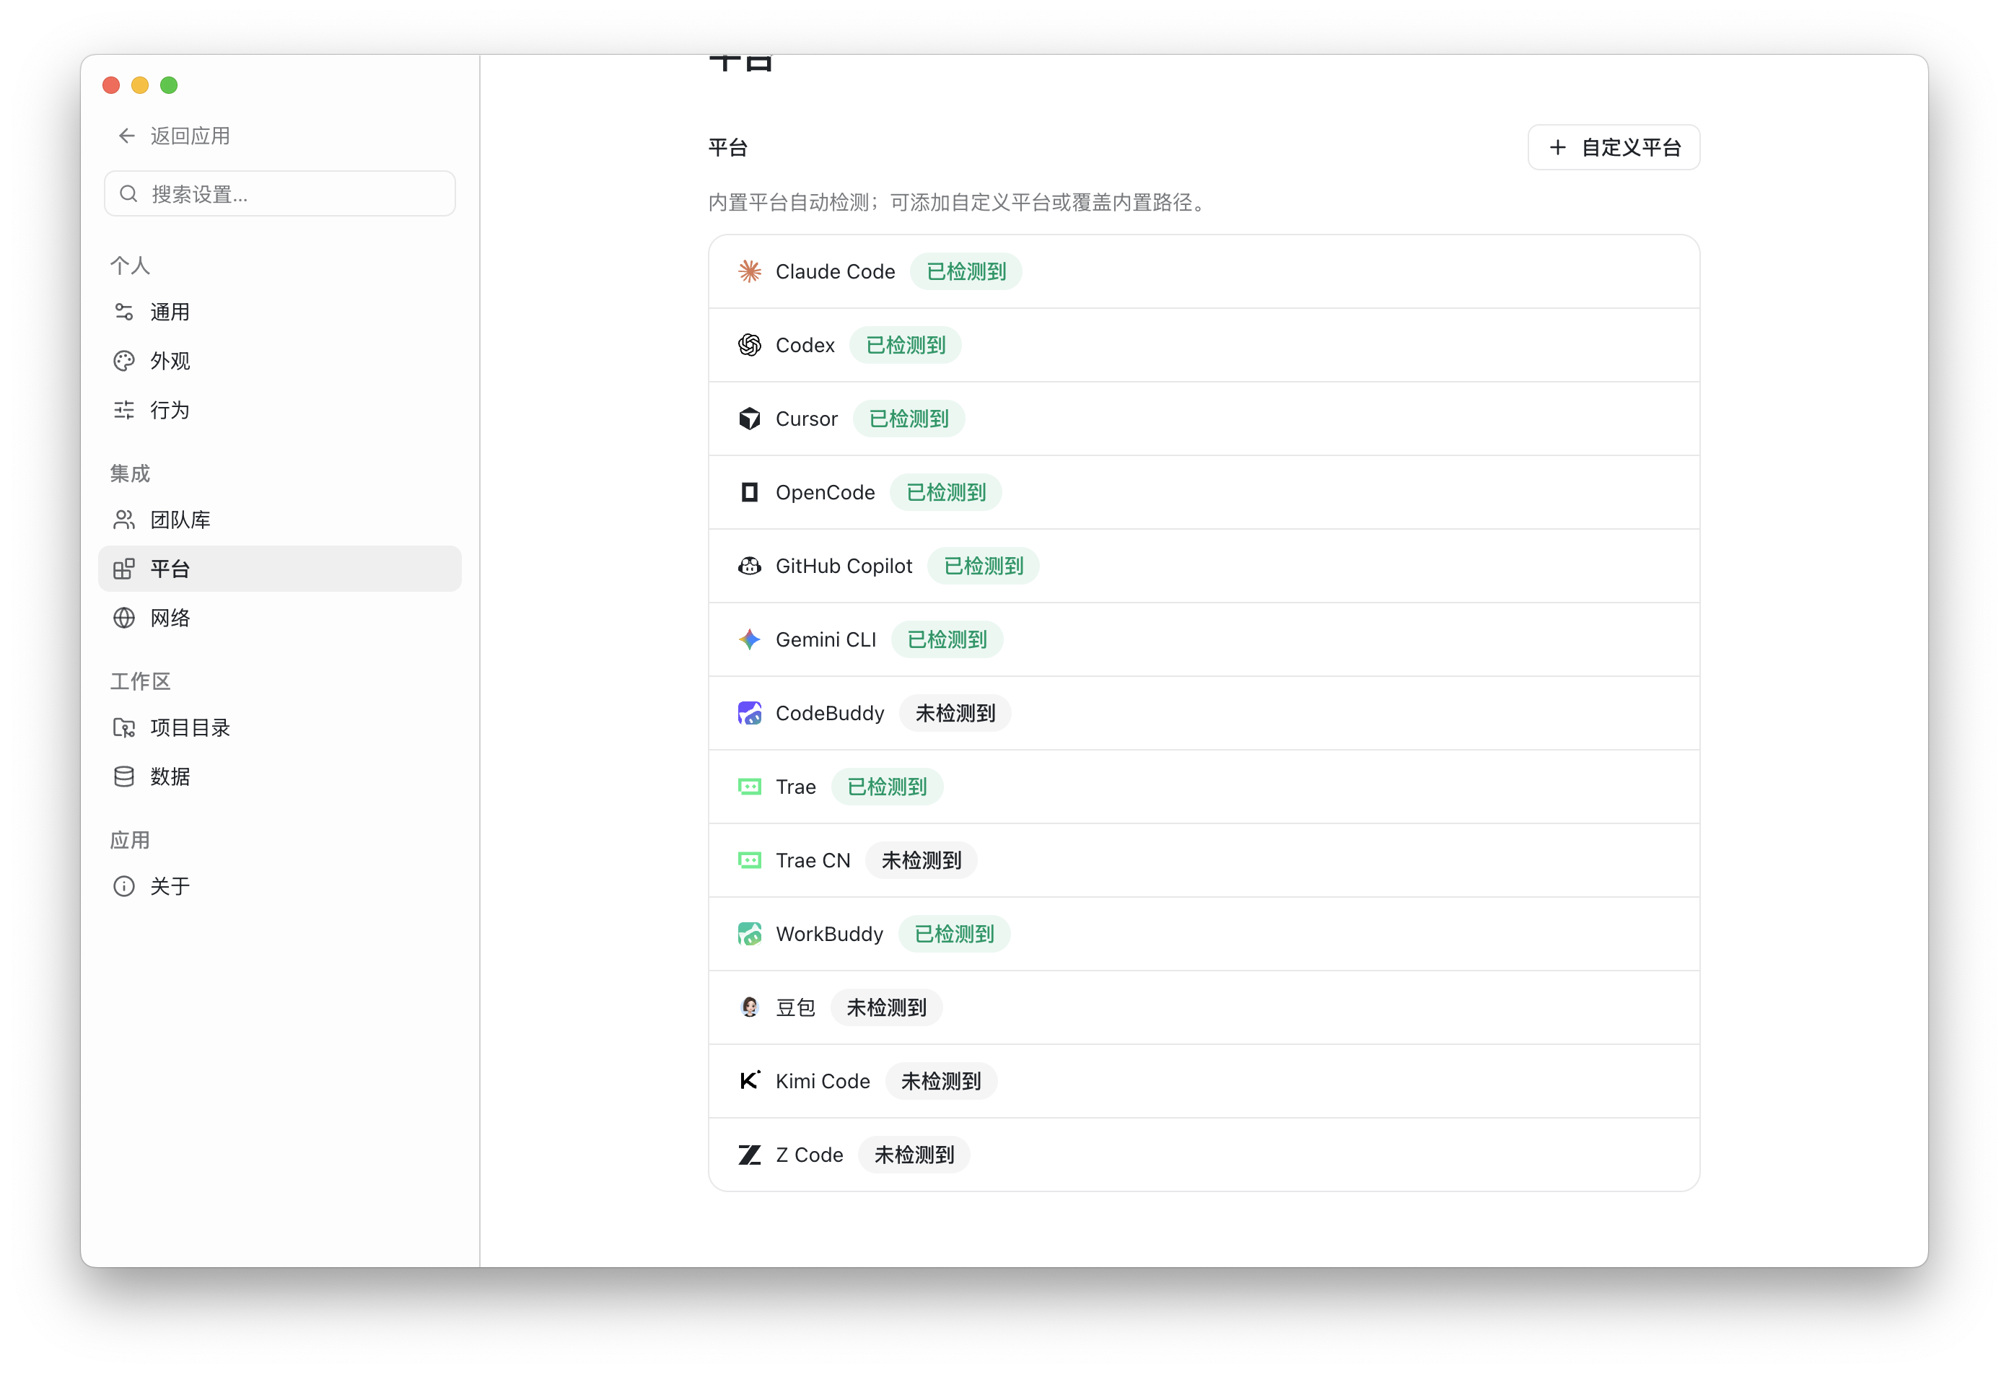2009x1374 pixels.
Task: Click the GitHub Copilot icon
Action: (x=750, y=566)
